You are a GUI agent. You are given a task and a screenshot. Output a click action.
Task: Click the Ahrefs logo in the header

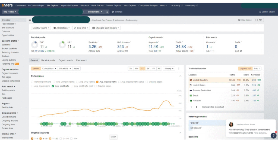(7, 5)
